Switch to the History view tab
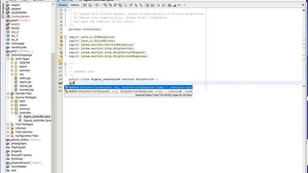308x173 pixels. [75, 5]
